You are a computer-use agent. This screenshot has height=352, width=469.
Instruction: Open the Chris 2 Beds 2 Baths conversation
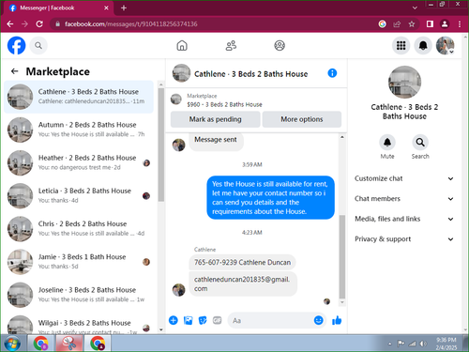(x=79, y=229)
